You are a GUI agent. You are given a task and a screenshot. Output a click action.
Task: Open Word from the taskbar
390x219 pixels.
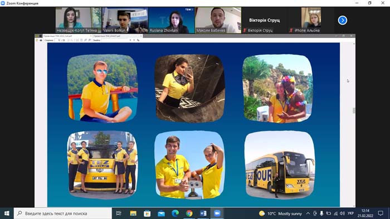pos(203,213)
